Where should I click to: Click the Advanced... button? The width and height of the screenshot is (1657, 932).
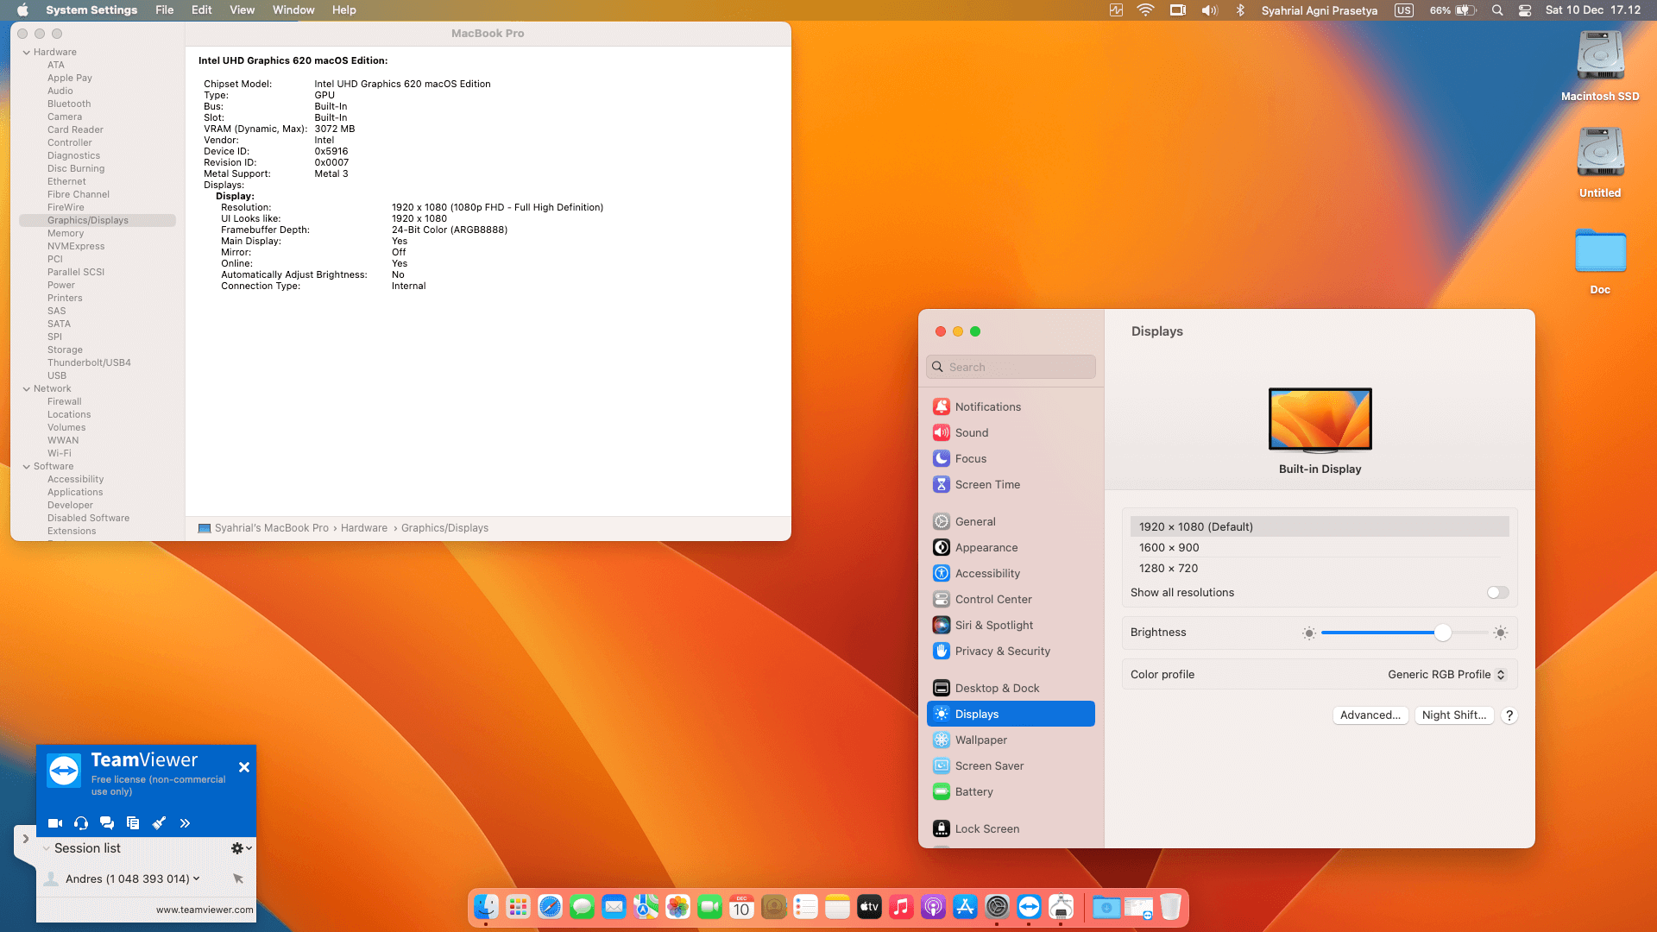(1370, 715)
